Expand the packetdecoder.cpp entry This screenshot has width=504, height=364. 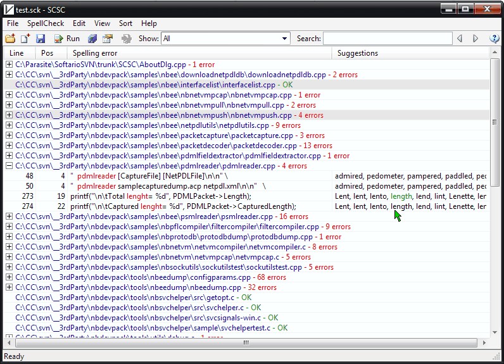[x=9, y=145]
